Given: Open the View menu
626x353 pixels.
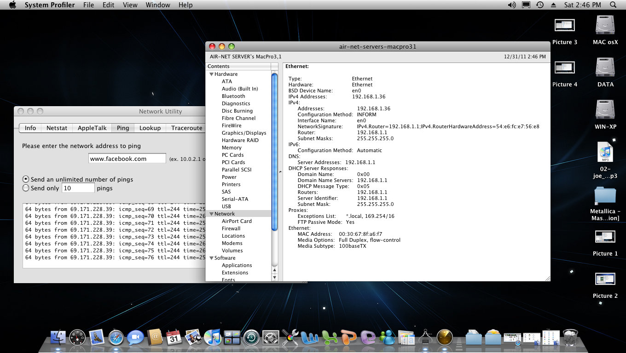Looking at the screenshot, I should click(x=130, y=5).
